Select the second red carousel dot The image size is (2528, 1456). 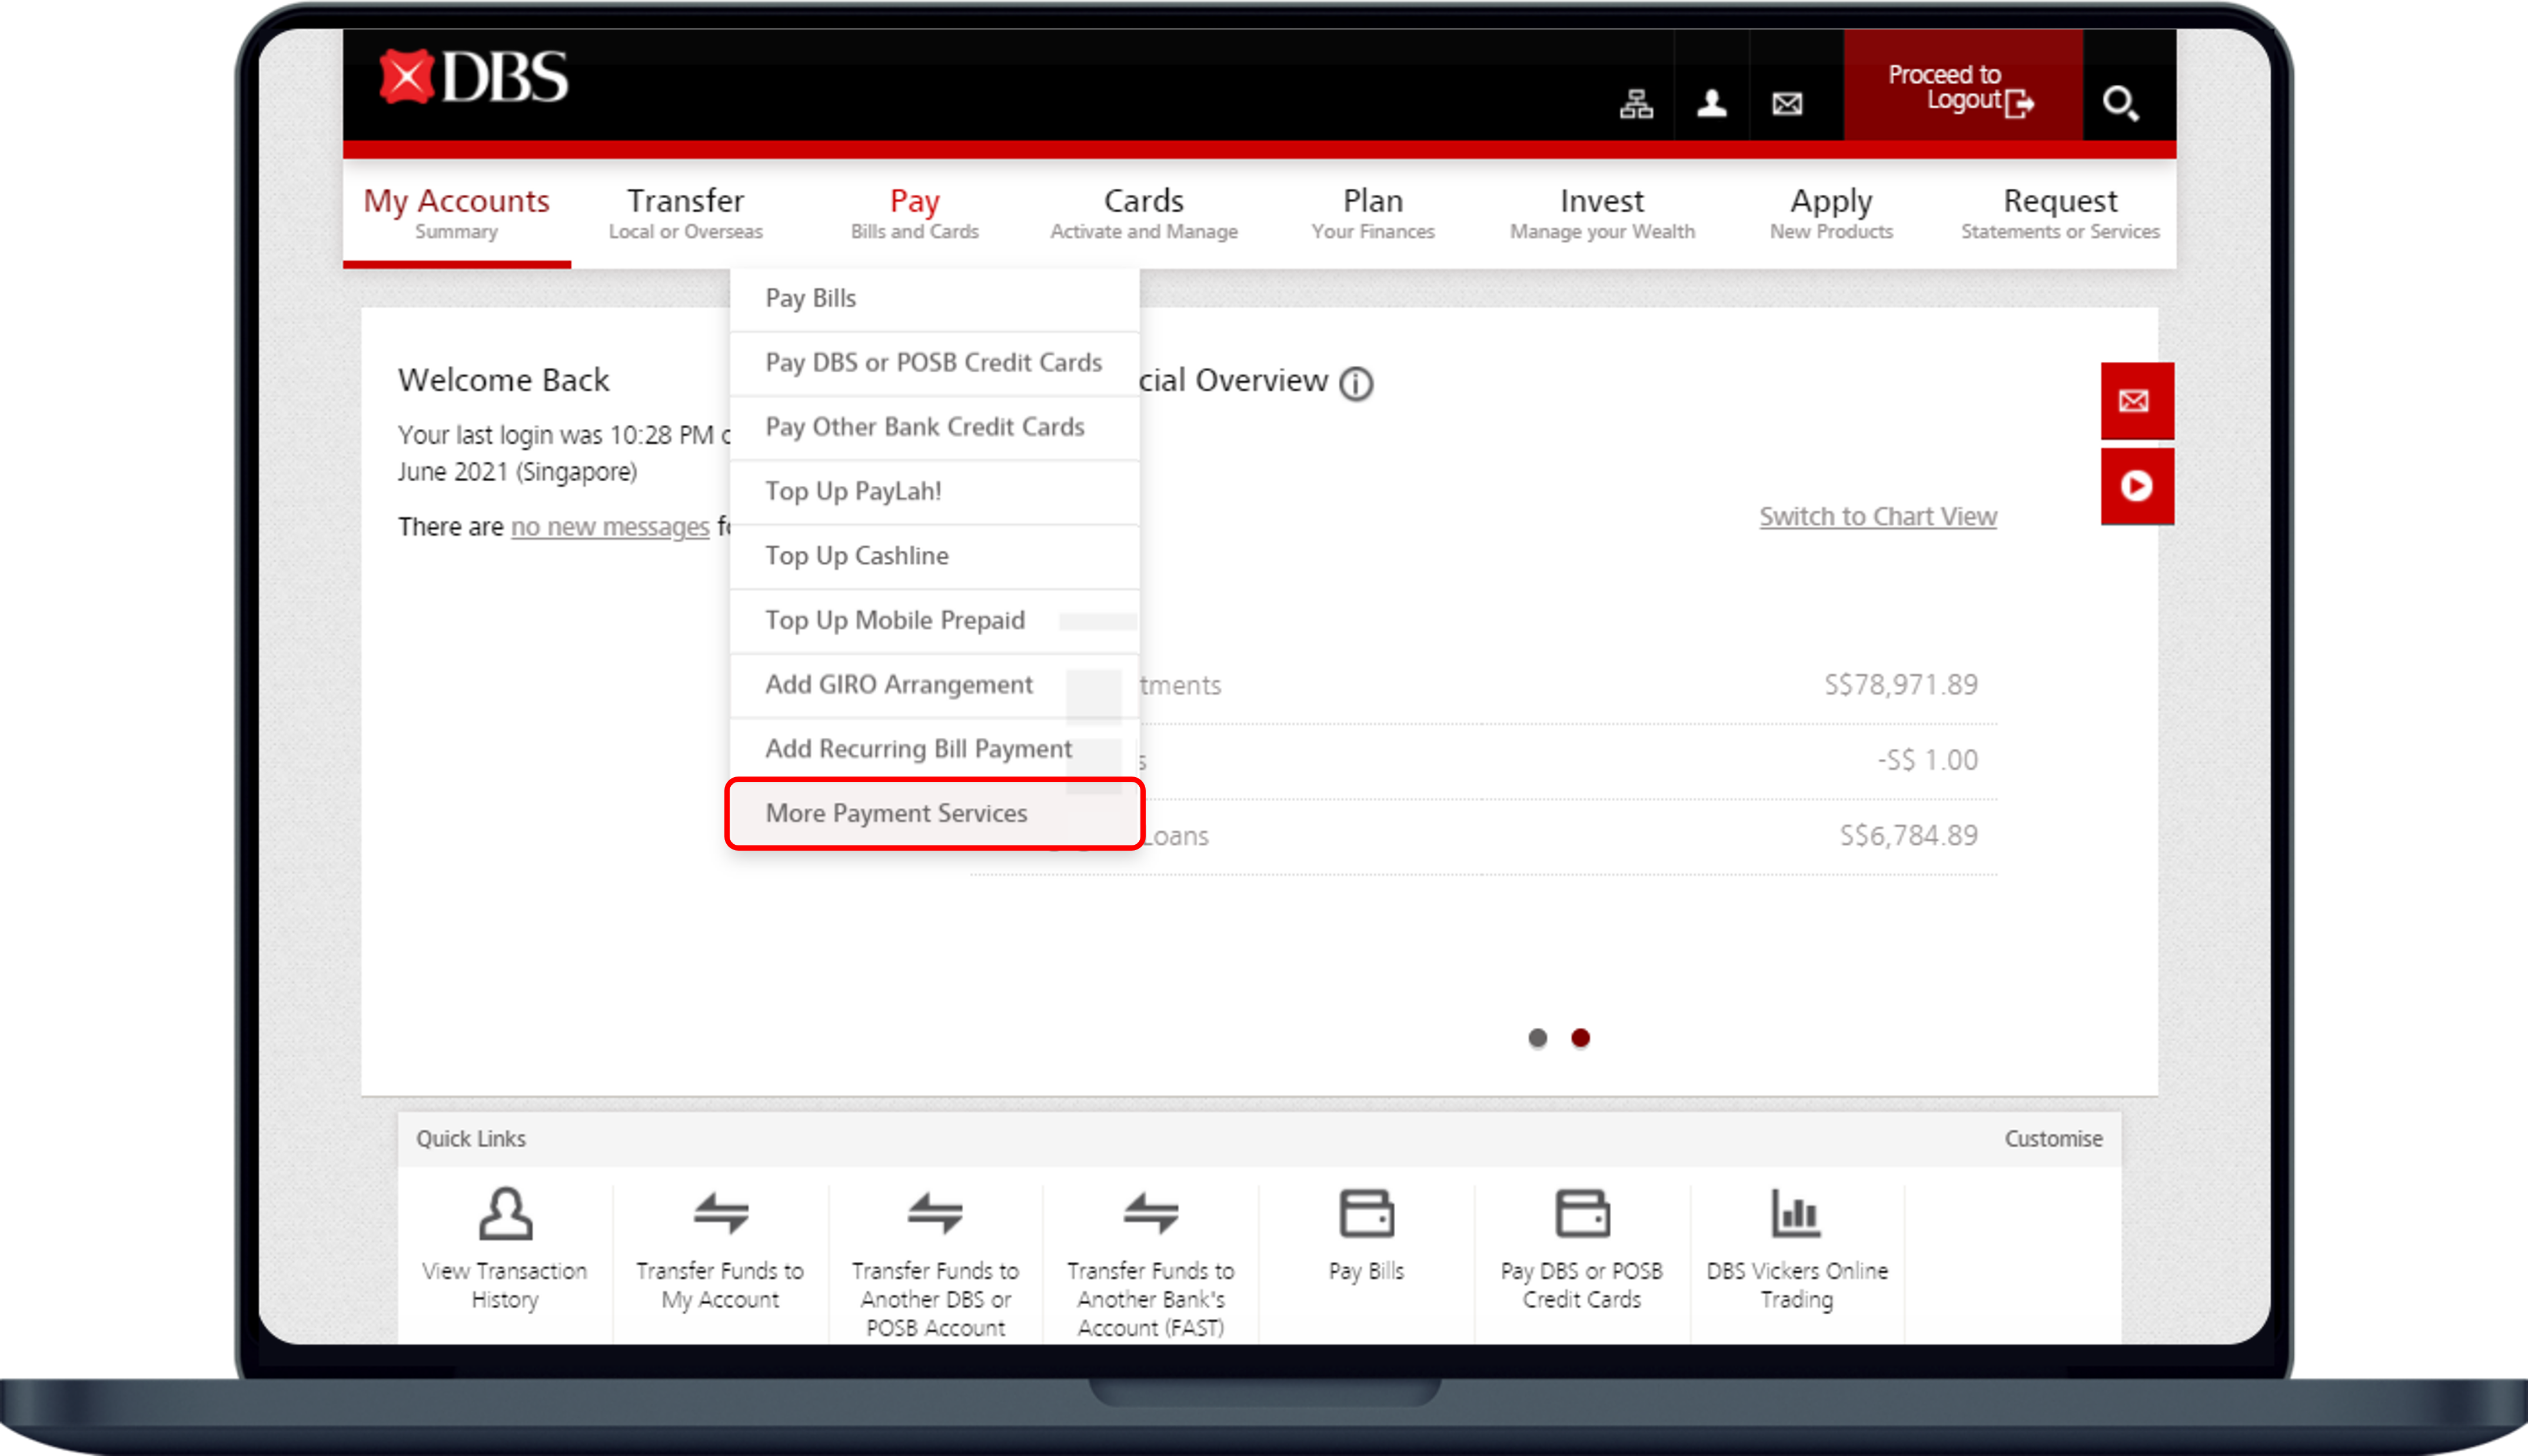pos(1580,1038)
